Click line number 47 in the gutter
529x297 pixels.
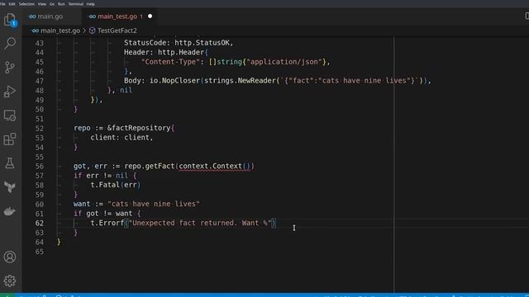point(40,81)
